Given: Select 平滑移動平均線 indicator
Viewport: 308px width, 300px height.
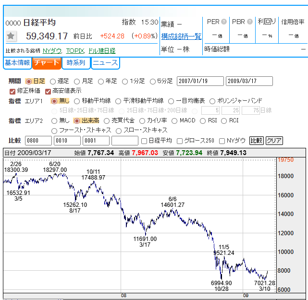Looking at the screenshot, I should coord(118,101).
